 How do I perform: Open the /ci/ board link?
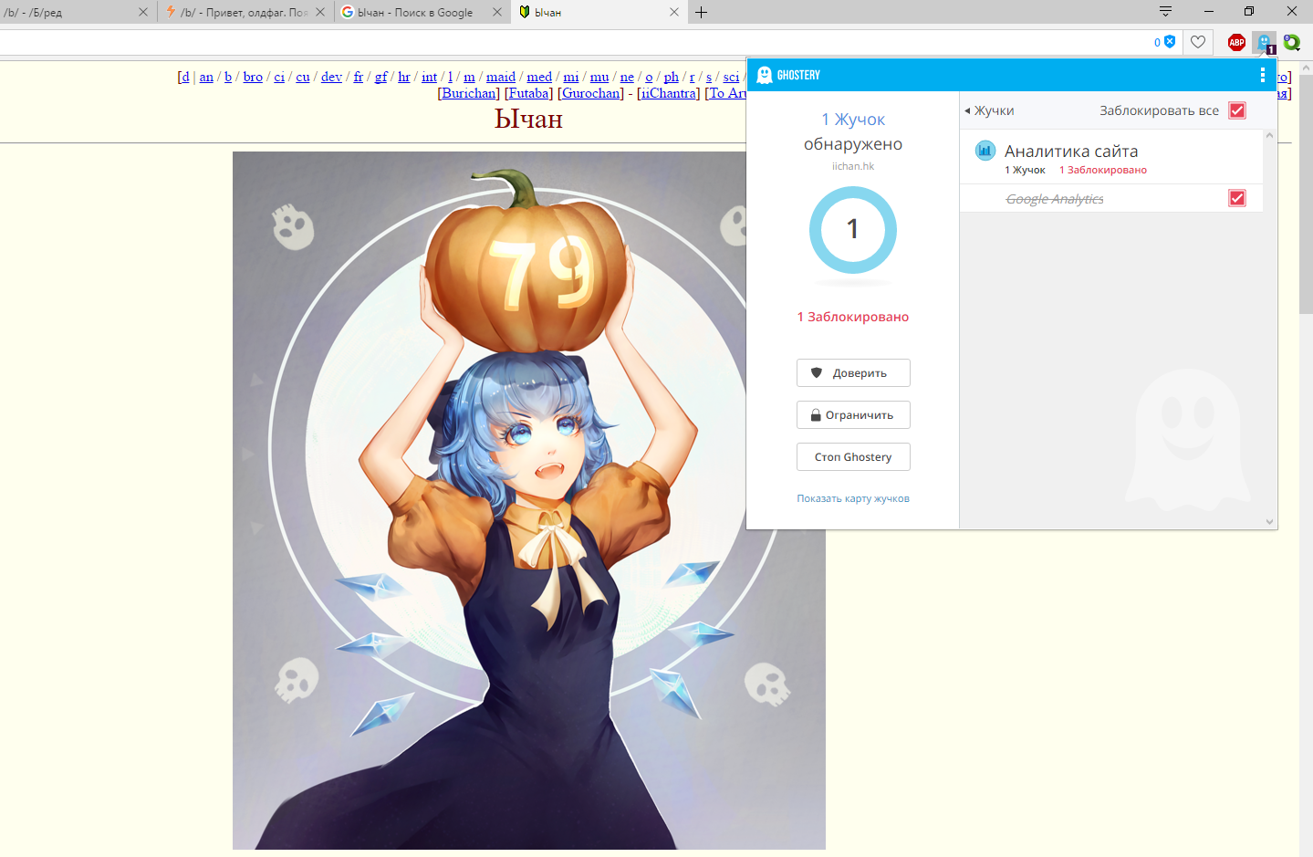click(279, 77)
